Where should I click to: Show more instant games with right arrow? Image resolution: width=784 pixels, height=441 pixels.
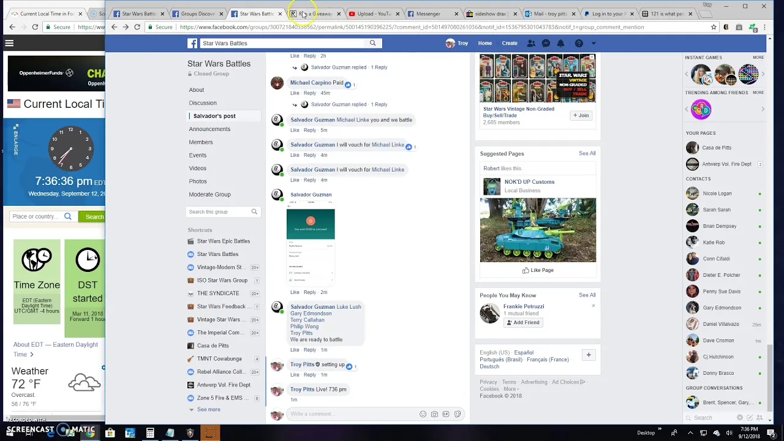(x=763, y=74)
